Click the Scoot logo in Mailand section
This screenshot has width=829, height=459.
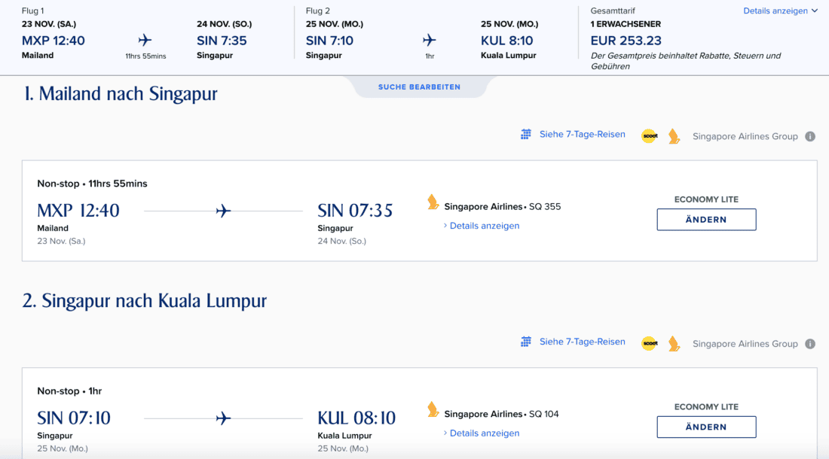pos(649,136)
